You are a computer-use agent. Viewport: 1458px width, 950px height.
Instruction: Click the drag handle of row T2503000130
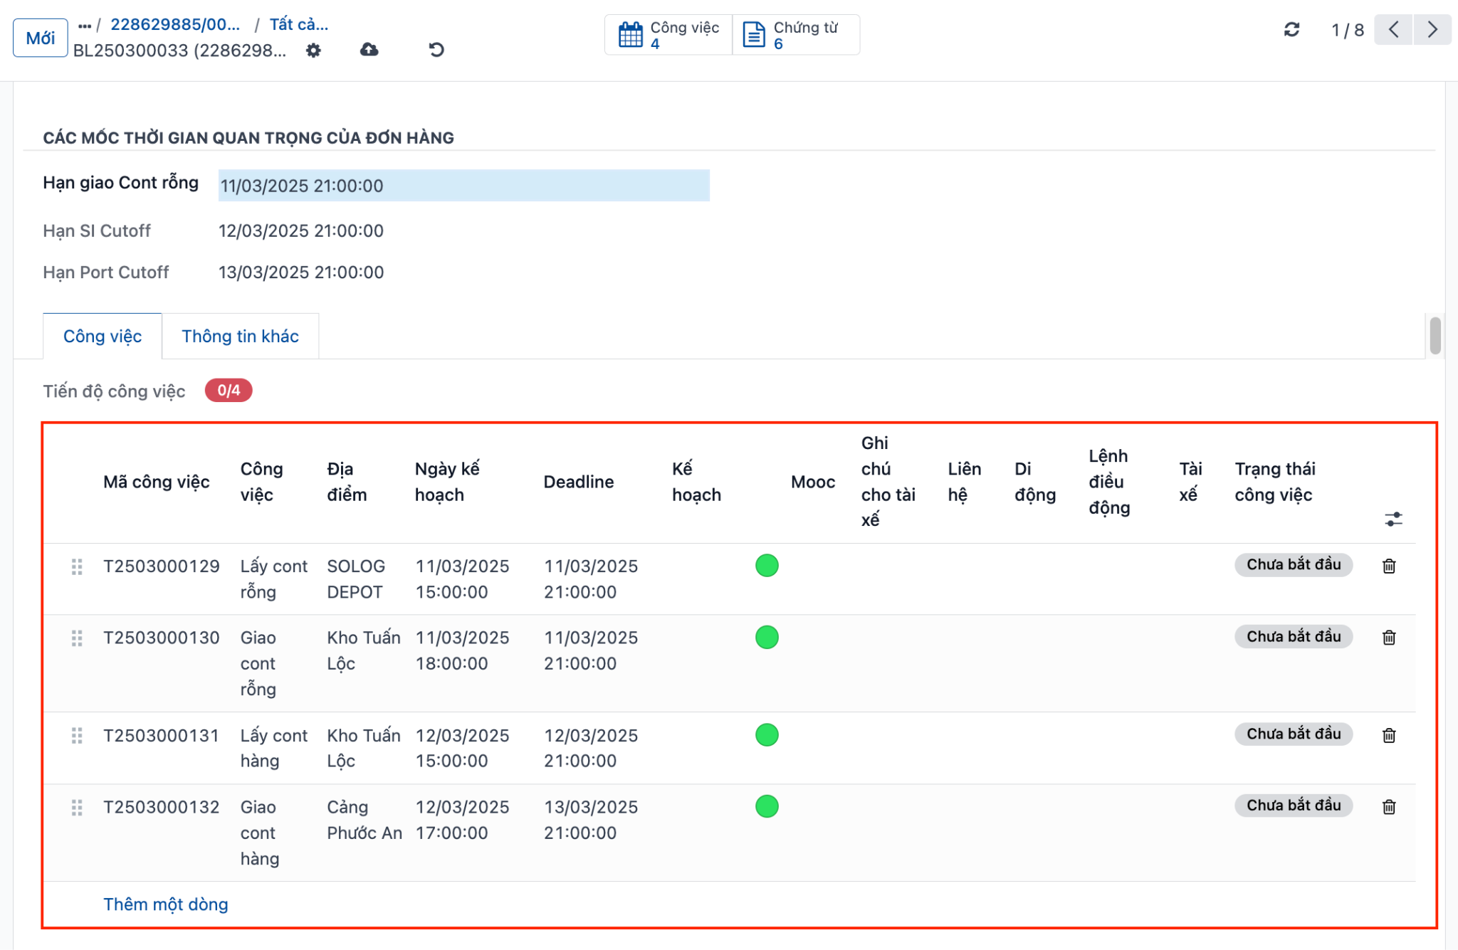(x=77, y=638)
